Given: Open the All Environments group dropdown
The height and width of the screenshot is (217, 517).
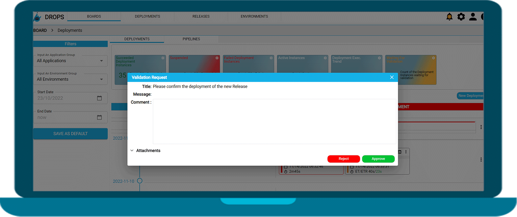Looking at the screenshot, I should click(x=70, y=79).
